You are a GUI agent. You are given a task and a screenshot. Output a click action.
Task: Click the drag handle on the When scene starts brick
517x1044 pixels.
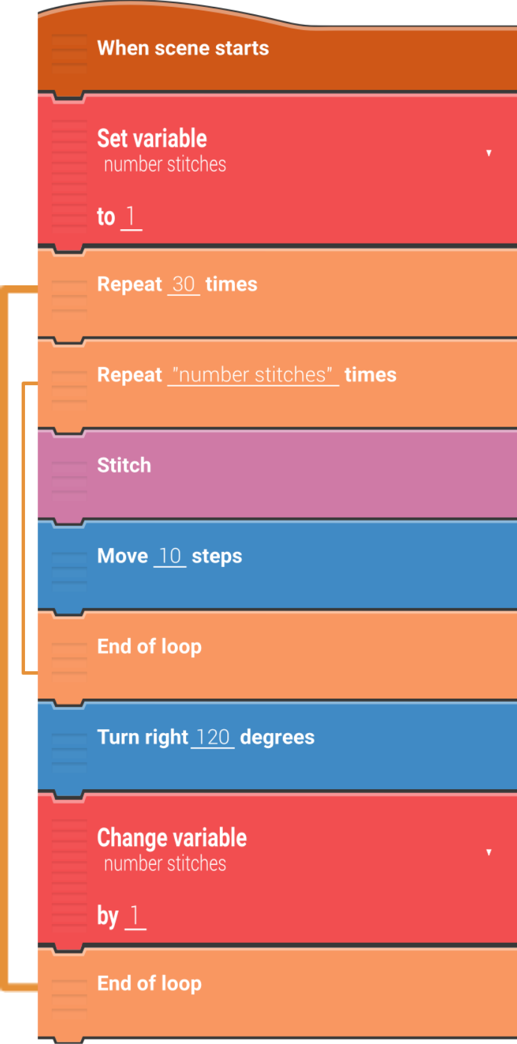(x=69, y=52)
